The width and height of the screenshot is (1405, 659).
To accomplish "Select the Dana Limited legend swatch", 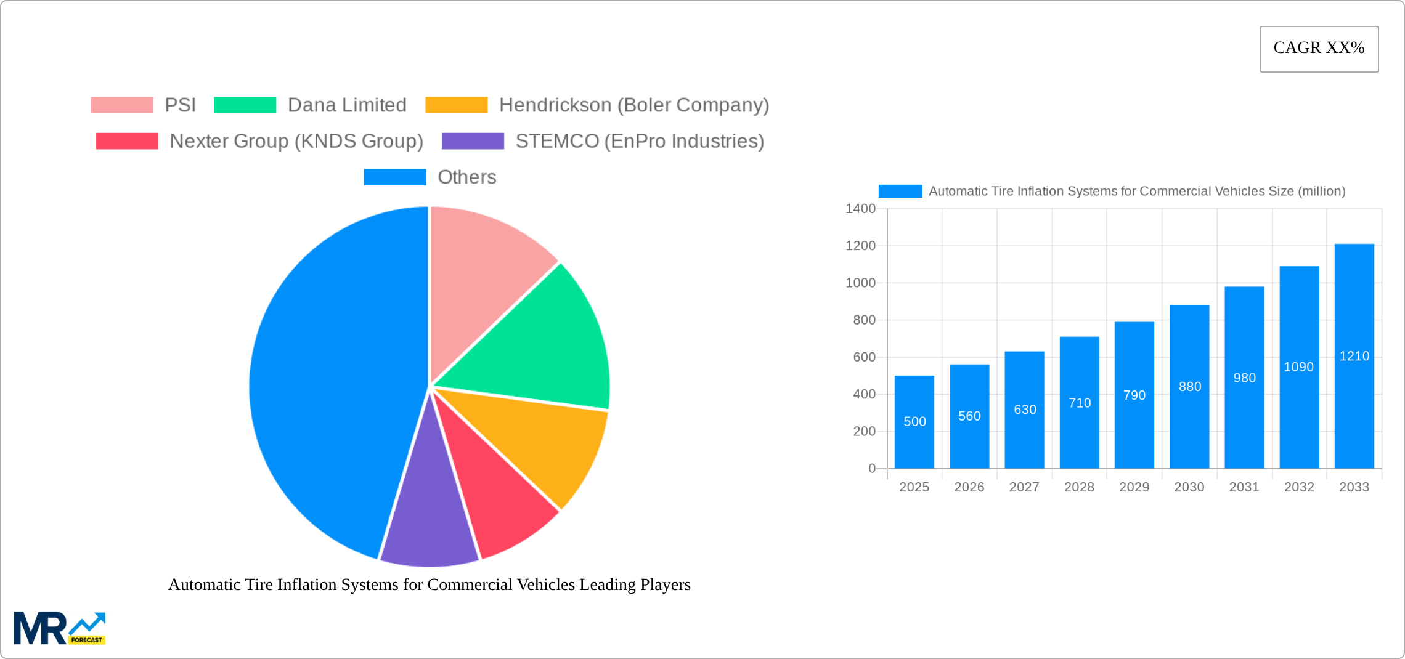I will click(246, 104).
